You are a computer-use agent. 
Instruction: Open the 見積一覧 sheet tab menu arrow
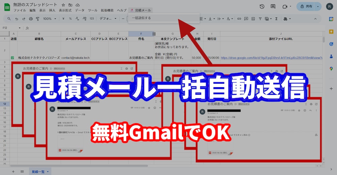pyautogui.click(x=48, y=172)
